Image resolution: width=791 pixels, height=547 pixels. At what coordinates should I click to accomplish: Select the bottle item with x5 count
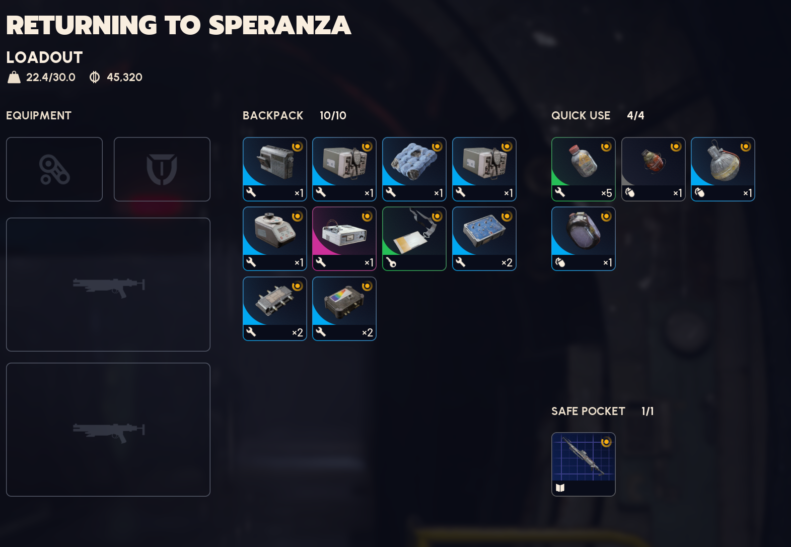click(584, 169)
